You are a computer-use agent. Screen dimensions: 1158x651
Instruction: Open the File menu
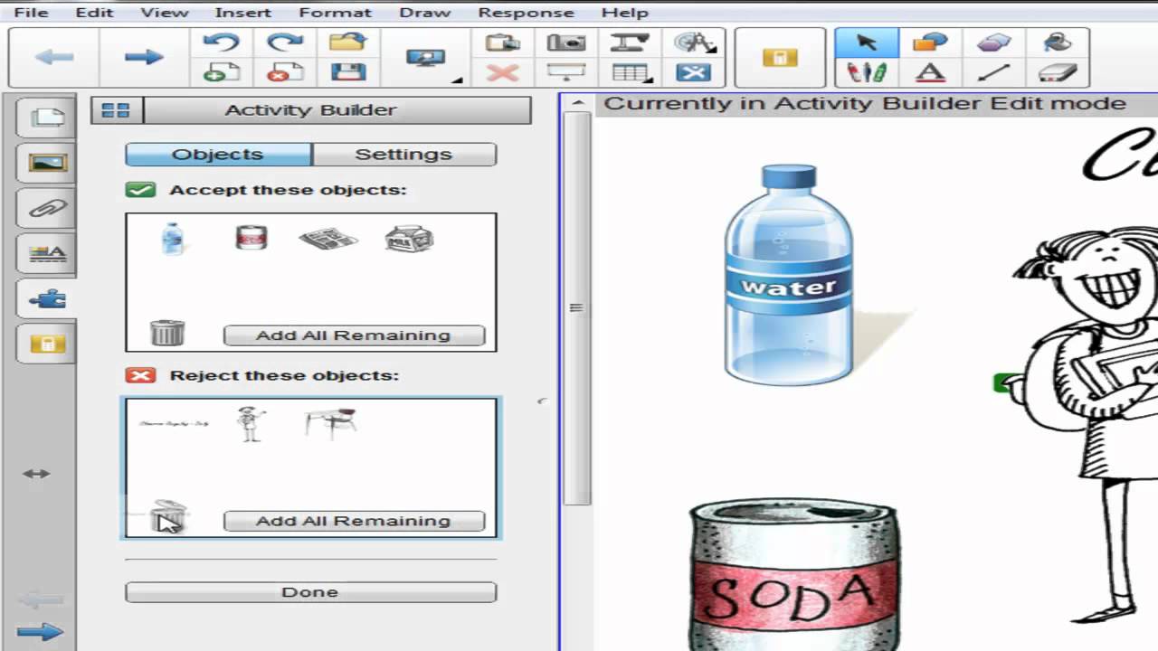31,13
